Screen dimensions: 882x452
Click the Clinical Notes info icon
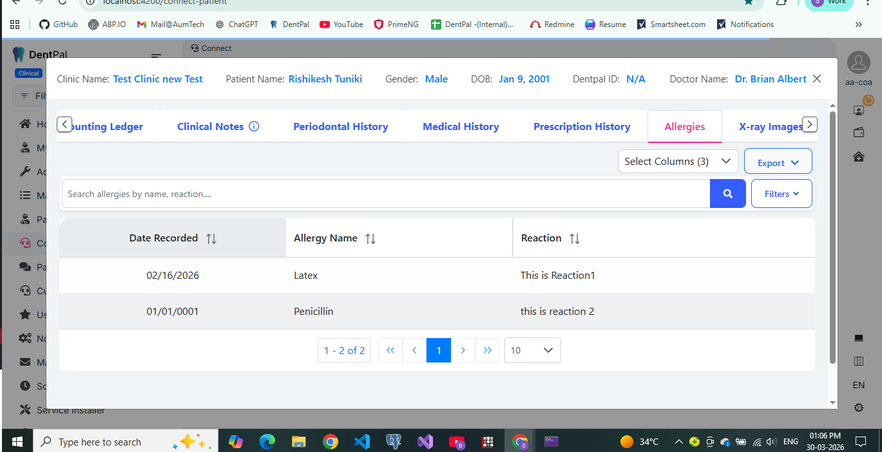pyautogui.click(x=254, y=126)
